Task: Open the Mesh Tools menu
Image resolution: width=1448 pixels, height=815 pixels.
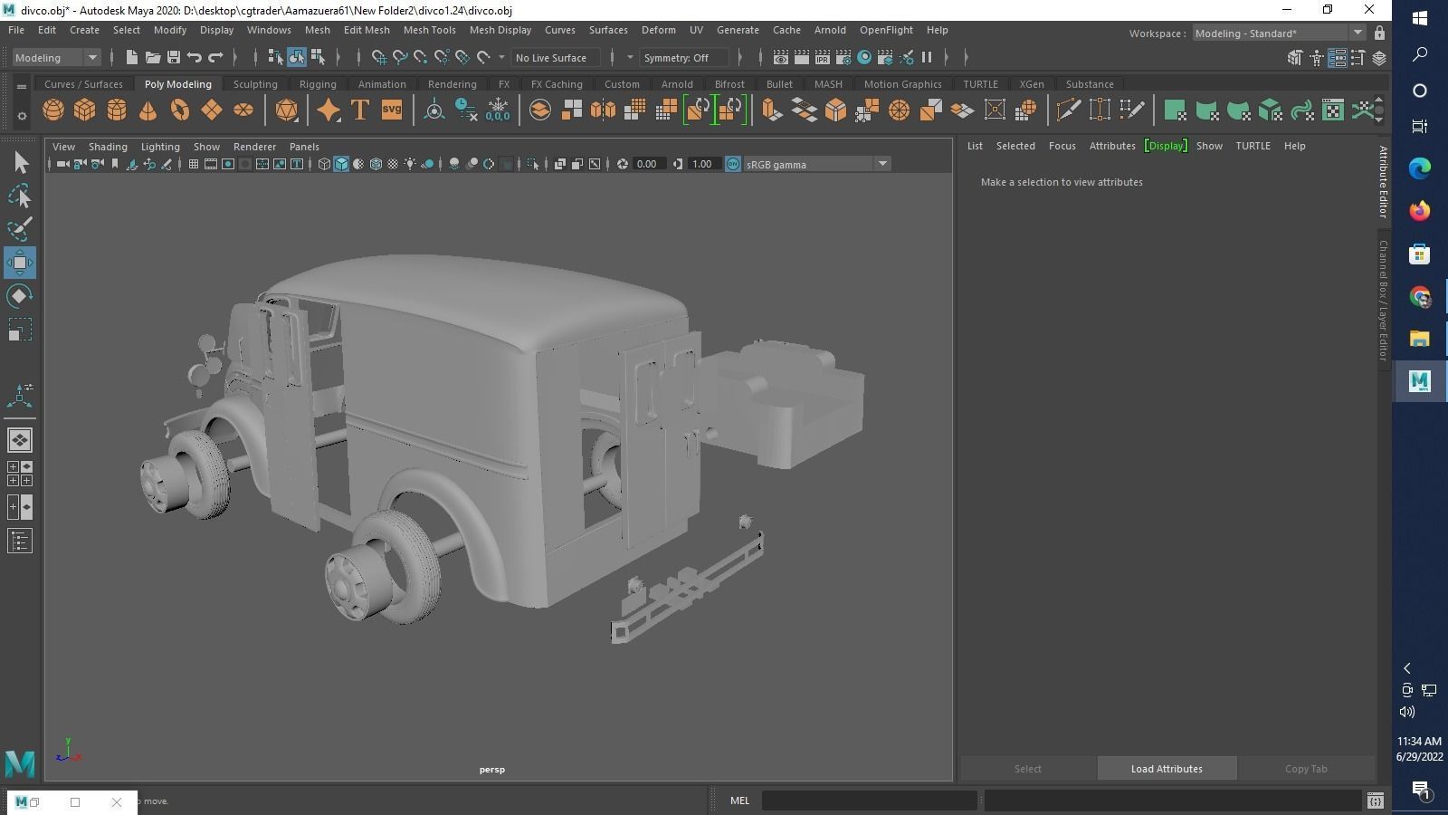Action: [429, 30]
